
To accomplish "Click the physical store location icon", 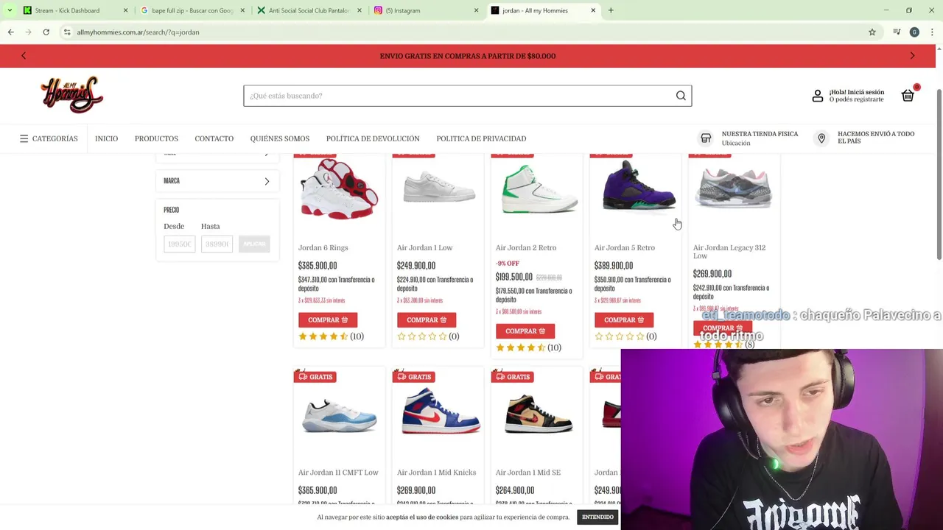I will (x=706, y=138).
